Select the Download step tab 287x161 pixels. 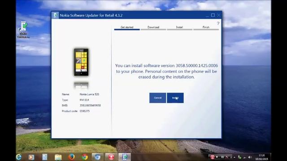[153, 28]
